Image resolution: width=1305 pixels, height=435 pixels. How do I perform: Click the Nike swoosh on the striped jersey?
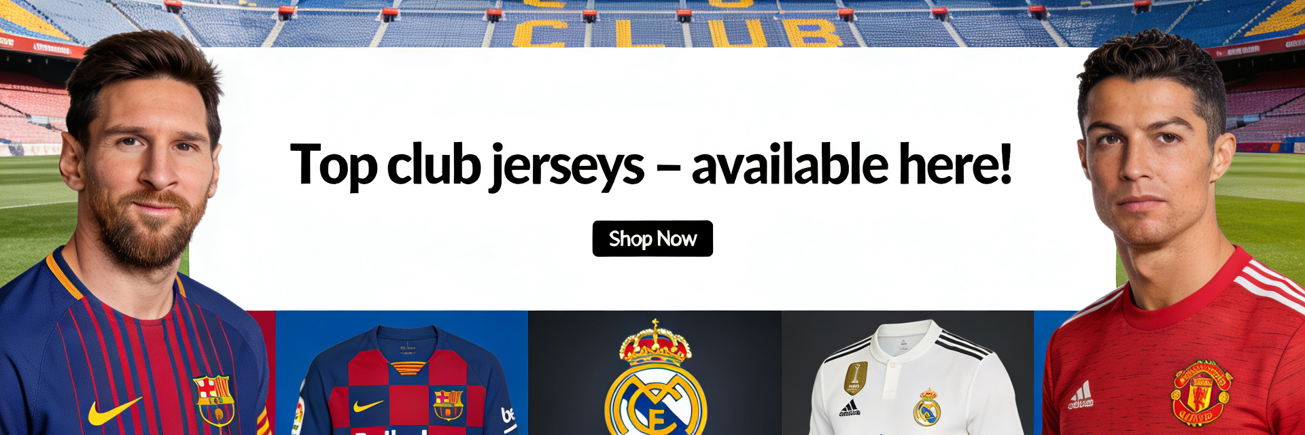tap(114, 411)
